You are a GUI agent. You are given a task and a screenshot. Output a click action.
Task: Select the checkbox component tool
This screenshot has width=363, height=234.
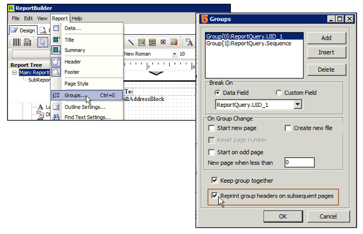tap(163, 42)
